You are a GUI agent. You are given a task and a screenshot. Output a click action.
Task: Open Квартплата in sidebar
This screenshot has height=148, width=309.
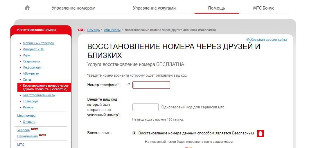[x=31, y=61]
